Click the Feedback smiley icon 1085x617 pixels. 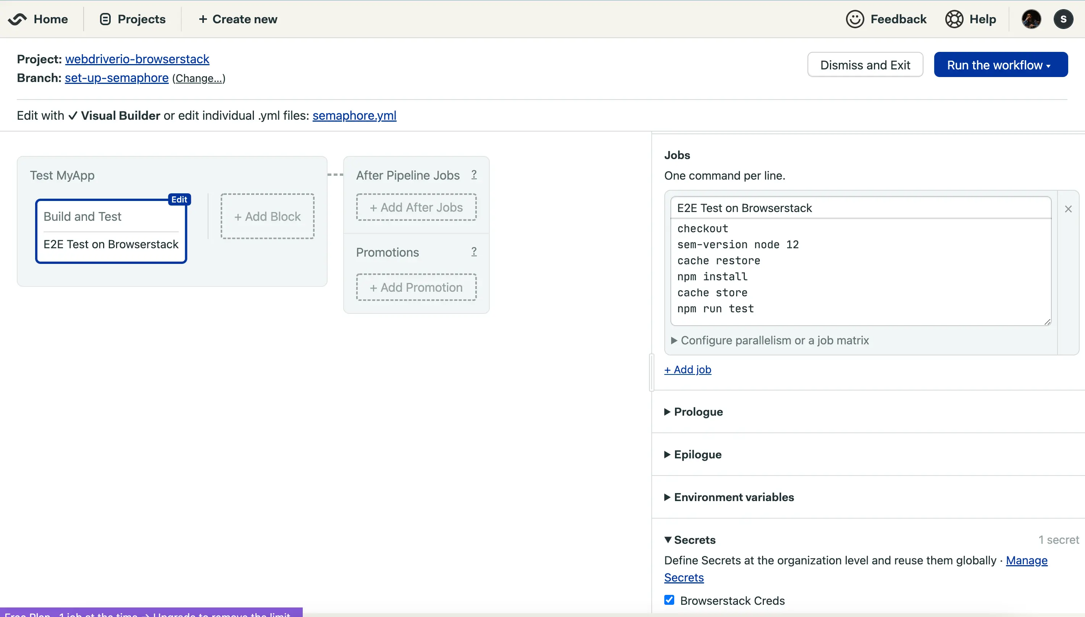point(854,19)
